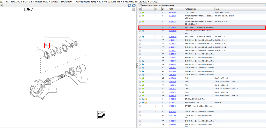Open AGRICULTURAL breadcrumb level

point(41,2)
